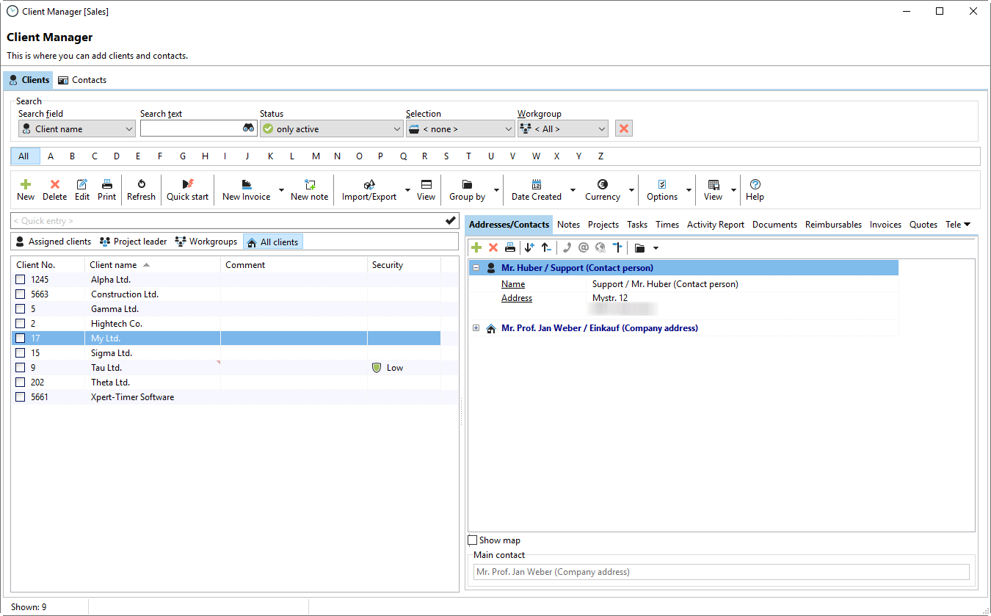Switch to the Contacts tab

click(82, 80)
